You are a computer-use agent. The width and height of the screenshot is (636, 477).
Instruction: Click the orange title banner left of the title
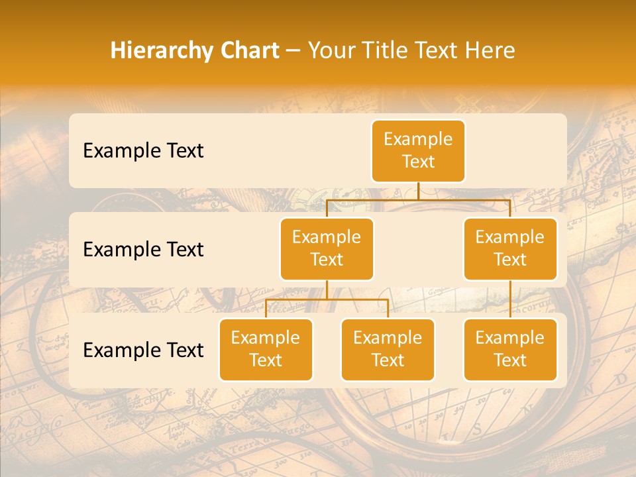pyautogui.click(x=53, y=50)
